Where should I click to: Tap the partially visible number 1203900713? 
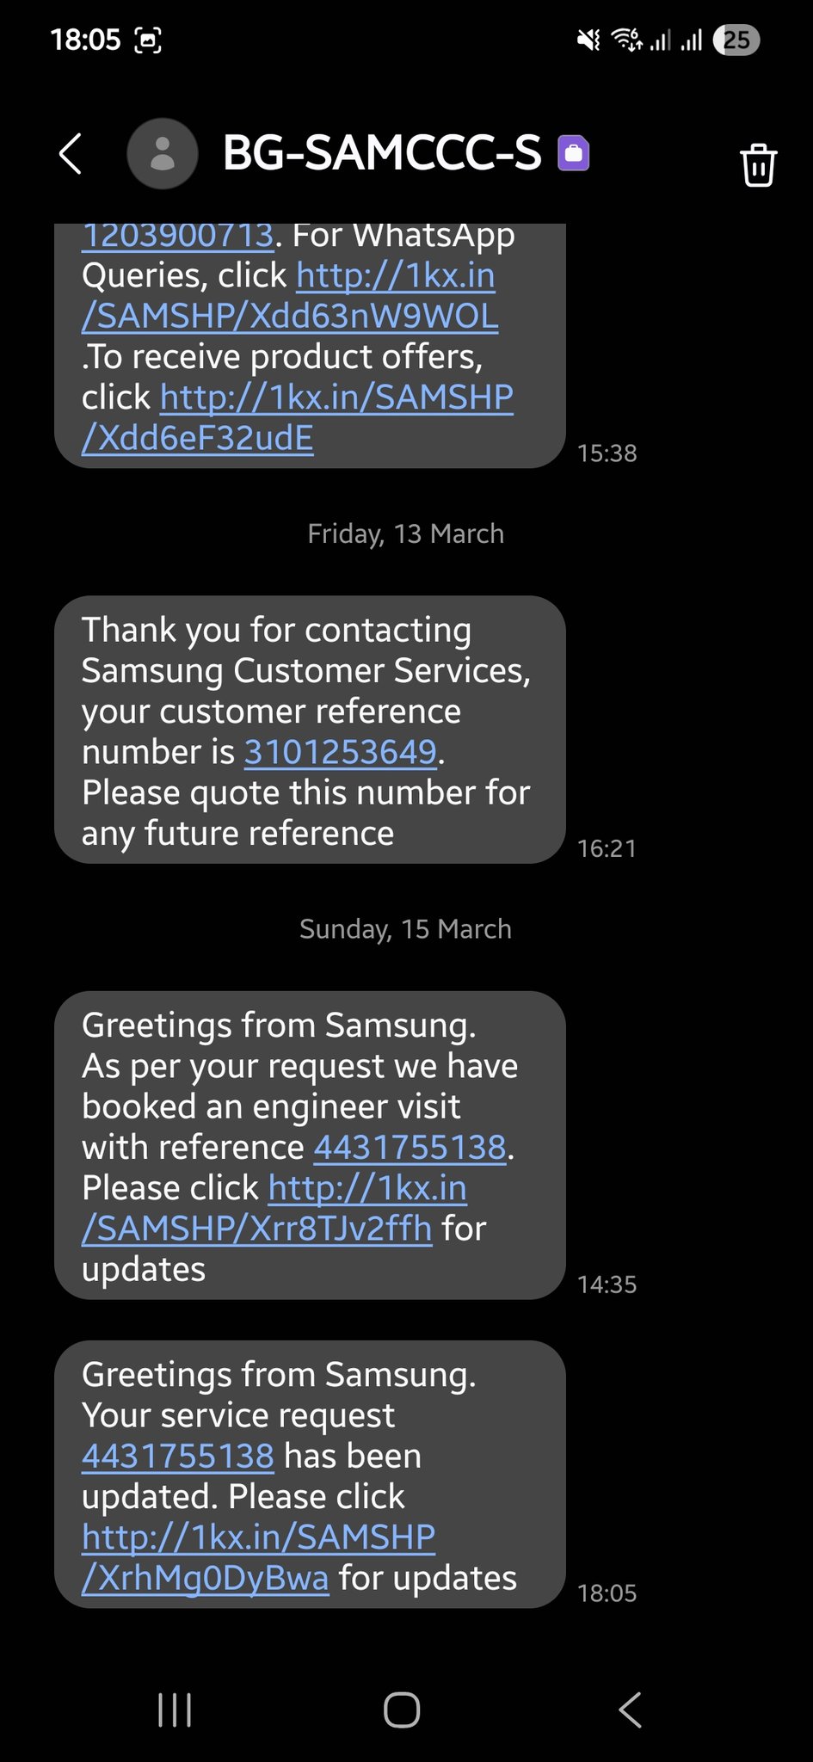[x=178, y=236]
